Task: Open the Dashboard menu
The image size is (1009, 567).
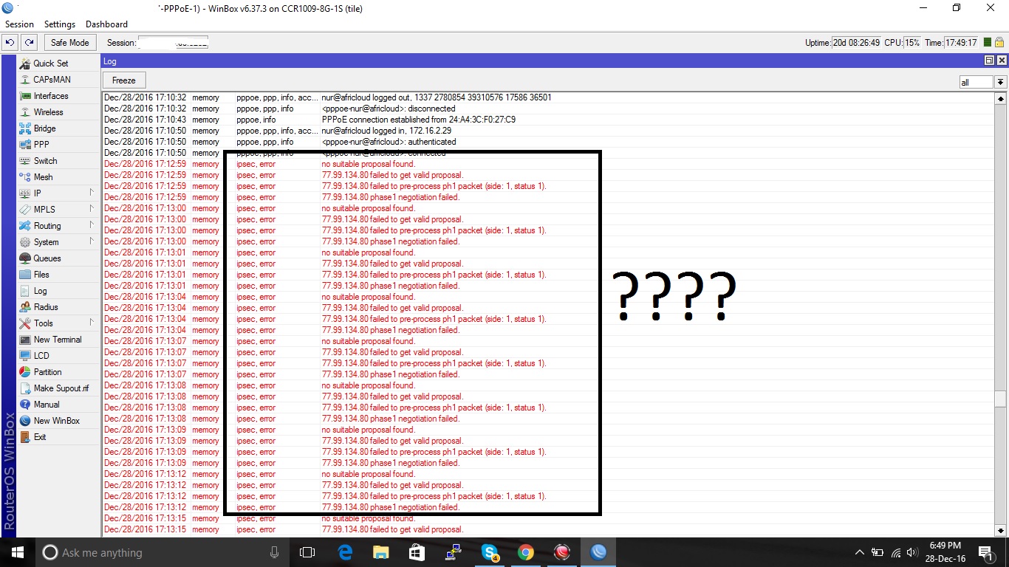Action: pyautogui.click(x=106, y=24)
